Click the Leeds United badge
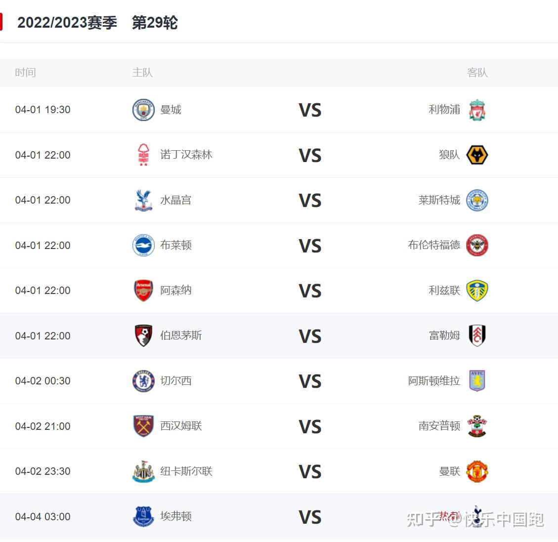 (x=477, y=291)
